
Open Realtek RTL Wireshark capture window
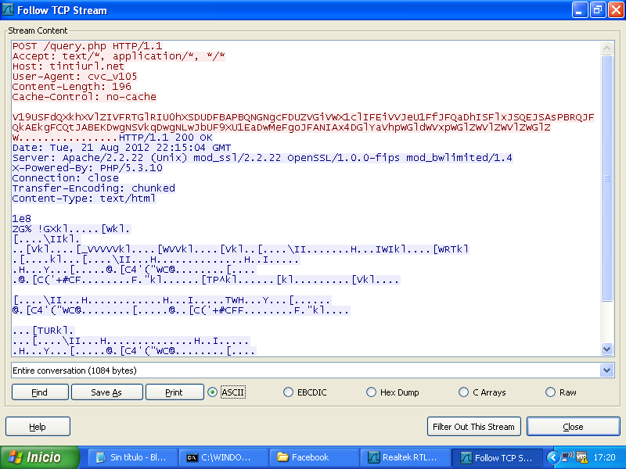click(x=405, y=457)
